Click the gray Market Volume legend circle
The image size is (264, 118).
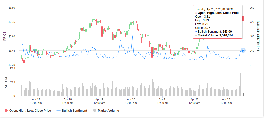95,111
